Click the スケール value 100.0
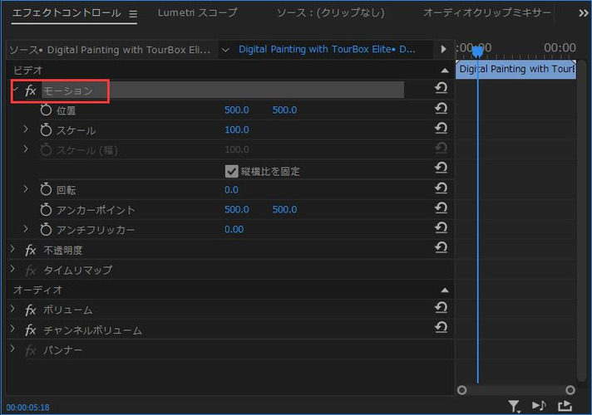592x415 pixels. (x=237, y=129)
